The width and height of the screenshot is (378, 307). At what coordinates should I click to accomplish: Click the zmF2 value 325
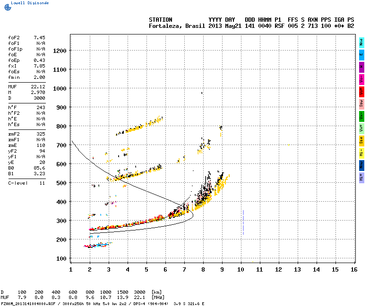[41, 134]
